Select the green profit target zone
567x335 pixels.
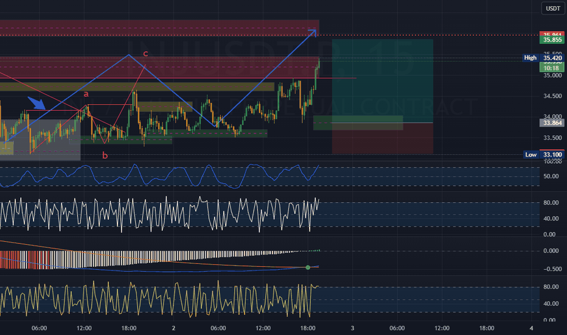coord(383,81)
